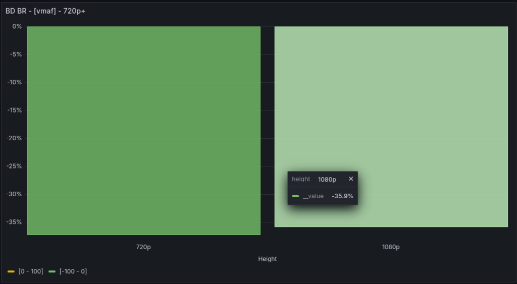The height and width of the screenshot is (284, 517).
Task: Click the 1080p value in the tooltip header
Action: pos(327,180)
